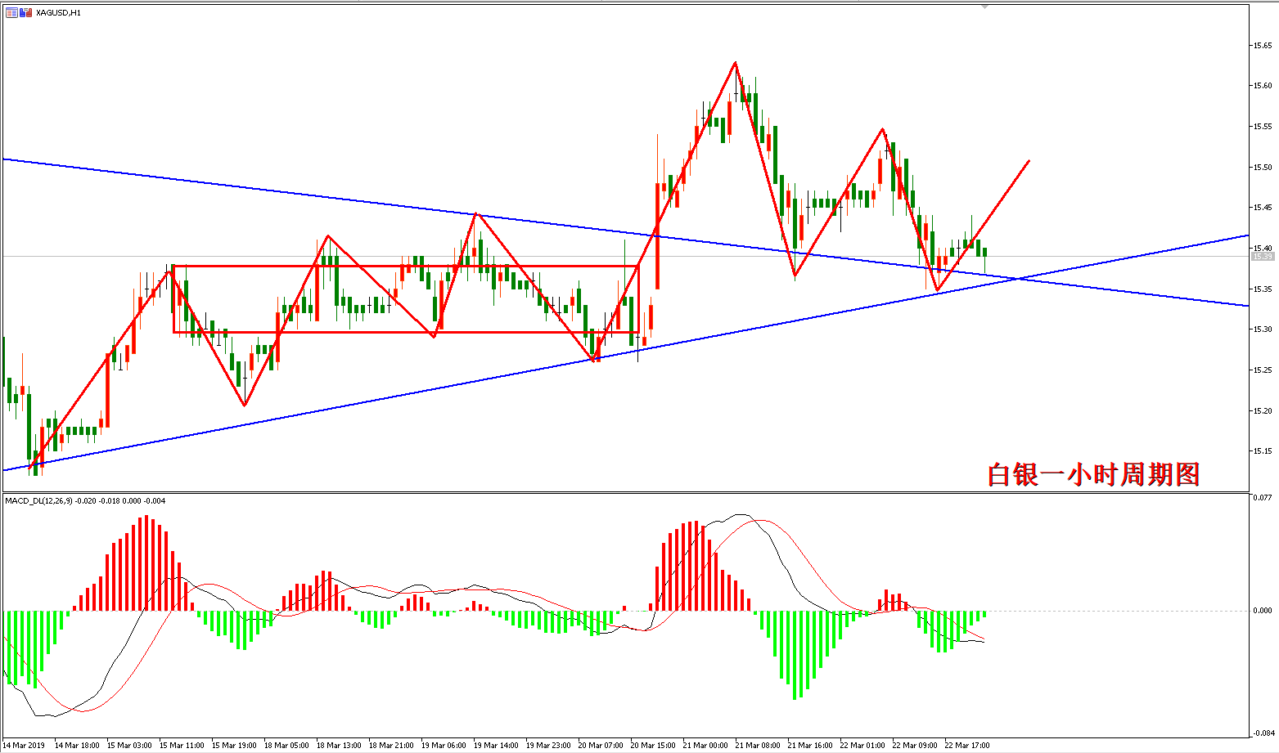
Task: Click the 0.077 MACD scale value
Action: (x=1263, y=497)
